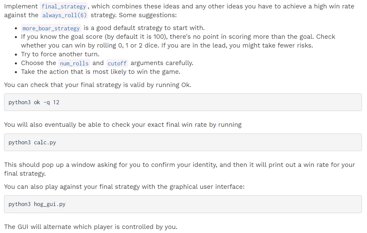Click the 'Take the action' bullet text
Image resolution: width=367 pixels, height=233 pixels.
click(101, 72)
